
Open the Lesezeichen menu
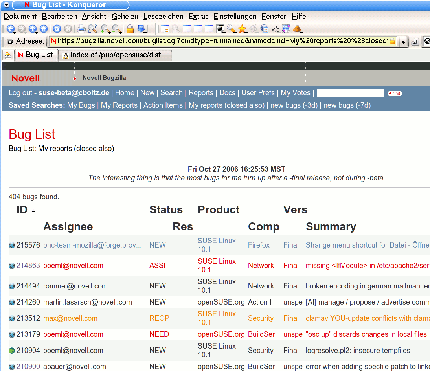tap(163, 17)
